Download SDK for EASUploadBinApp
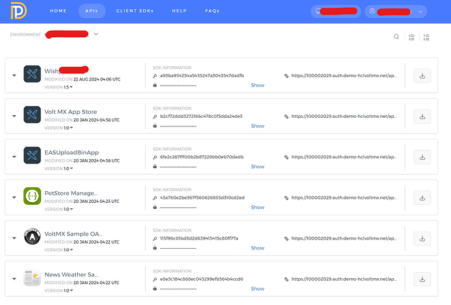The image size is (451, 305). click(422, 157)
